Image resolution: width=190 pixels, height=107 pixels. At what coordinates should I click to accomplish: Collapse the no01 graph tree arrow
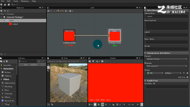[x=4, y=20]
